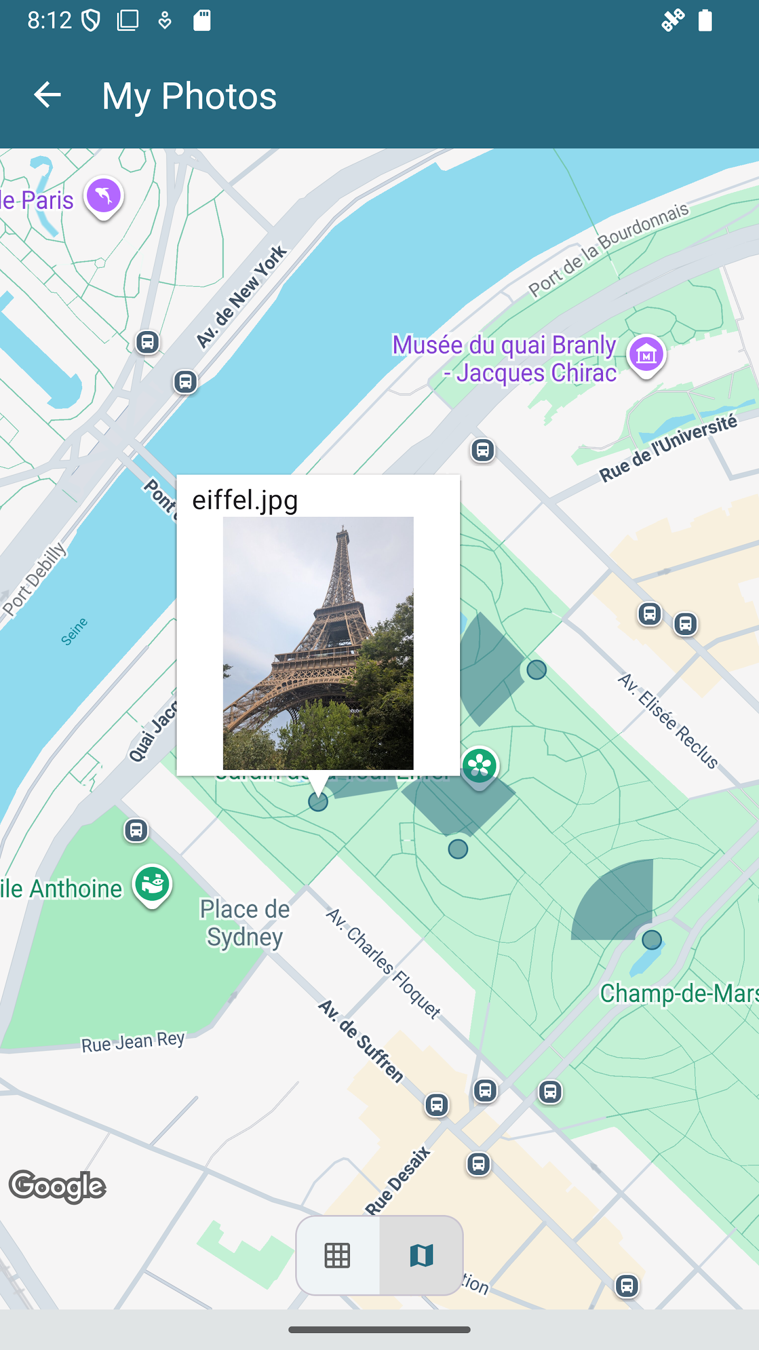Tap the Musée du quai Branly museum pin
The width and height of the screenshot is (759, 1350).
click(x=646, y=356)
